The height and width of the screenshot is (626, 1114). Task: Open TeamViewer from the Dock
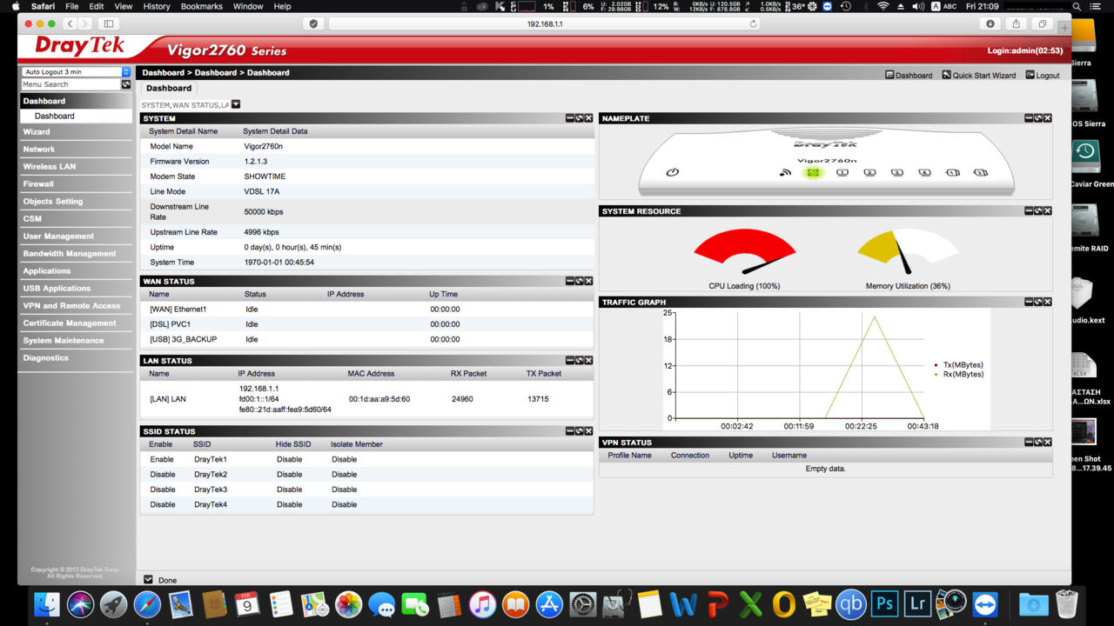click(986, 604)
